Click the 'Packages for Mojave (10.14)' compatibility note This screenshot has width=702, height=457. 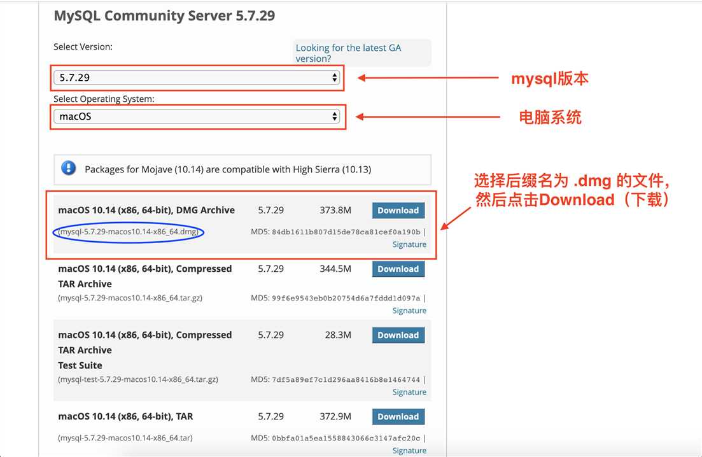228,170
